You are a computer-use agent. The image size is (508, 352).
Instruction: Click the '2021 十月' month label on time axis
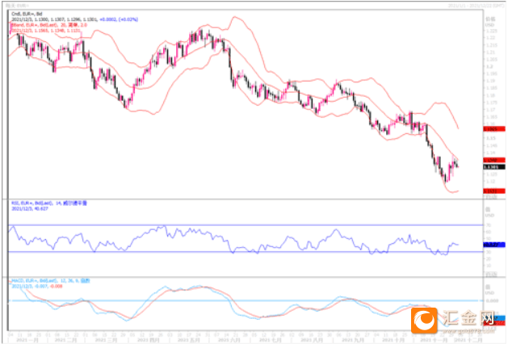pos(393,341)
